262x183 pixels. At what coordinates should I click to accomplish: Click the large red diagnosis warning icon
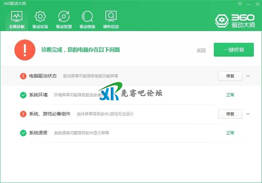[25, 50]
